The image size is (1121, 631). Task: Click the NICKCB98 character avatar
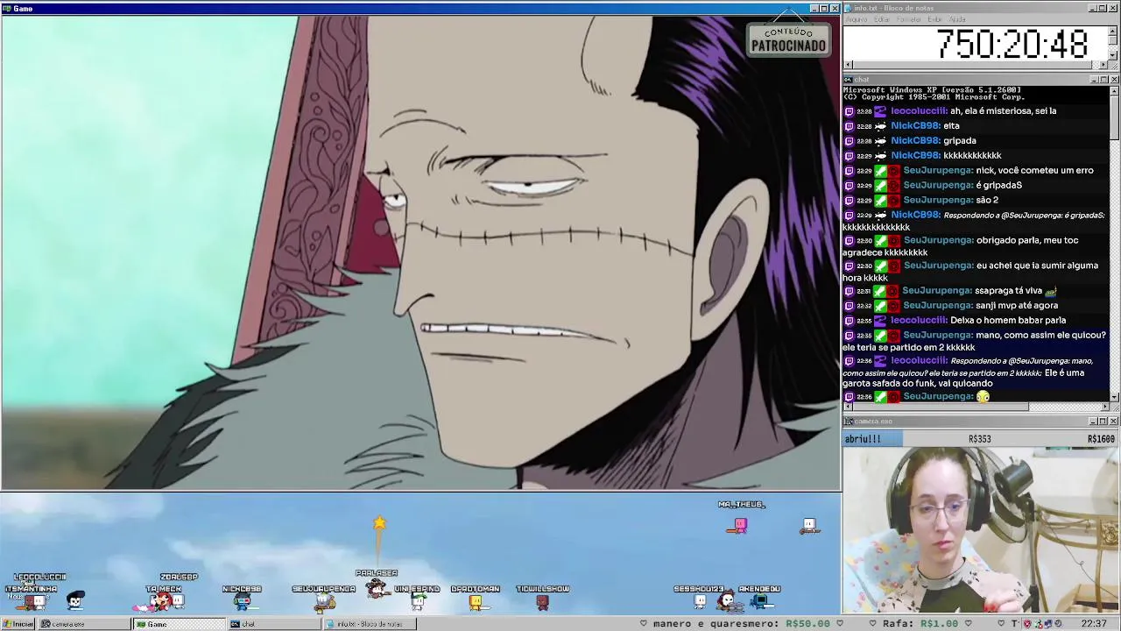coord(242,601)
